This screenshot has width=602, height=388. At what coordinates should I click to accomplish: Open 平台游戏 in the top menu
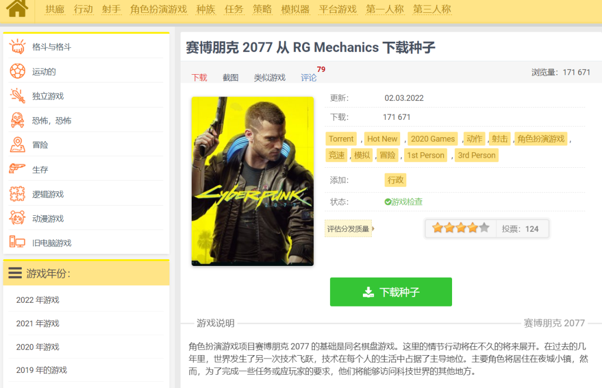pyautogui.click(x=338, y=9)
